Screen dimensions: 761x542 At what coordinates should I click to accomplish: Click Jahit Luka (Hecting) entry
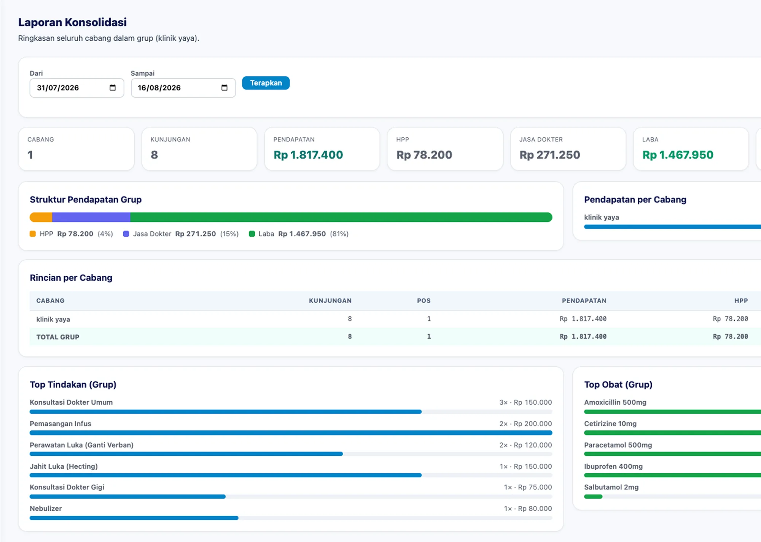[x=64, y=466]
